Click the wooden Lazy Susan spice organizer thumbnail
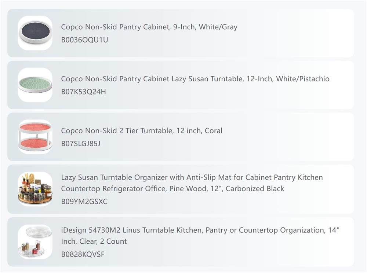The image size is (367, 273). pyautogui.click(x=35, y=189)
